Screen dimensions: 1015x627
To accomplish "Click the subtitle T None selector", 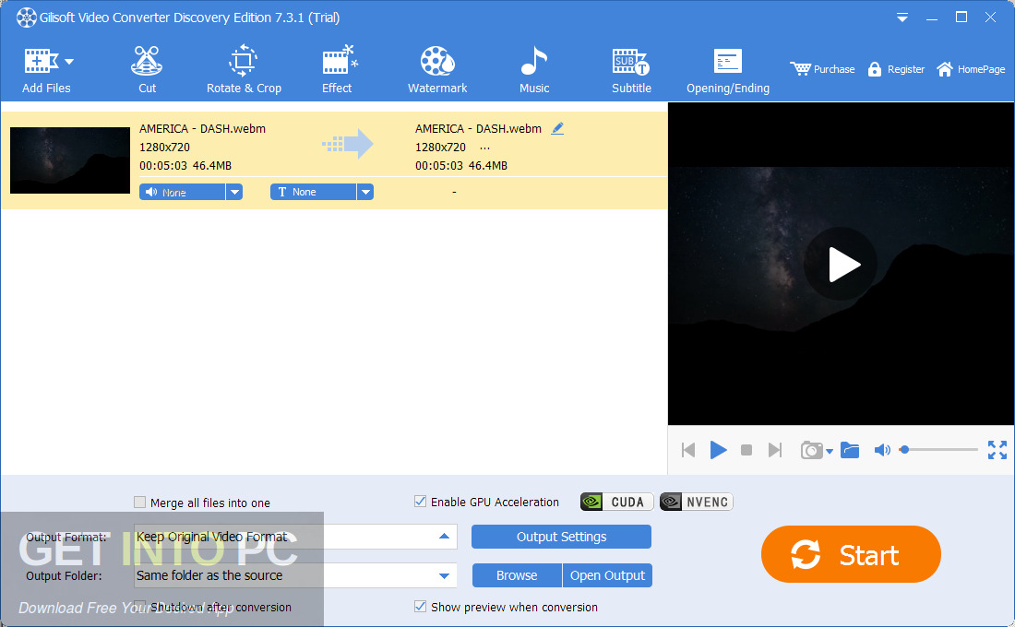I will pos(313,192).
